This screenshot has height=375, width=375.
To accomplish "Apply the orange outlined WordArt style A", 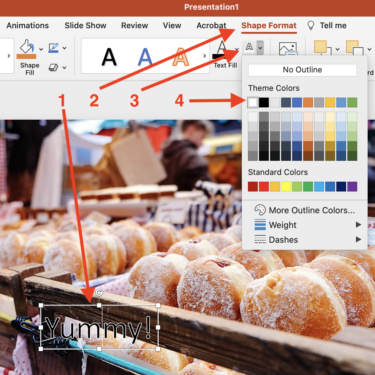I will [180, 57].
